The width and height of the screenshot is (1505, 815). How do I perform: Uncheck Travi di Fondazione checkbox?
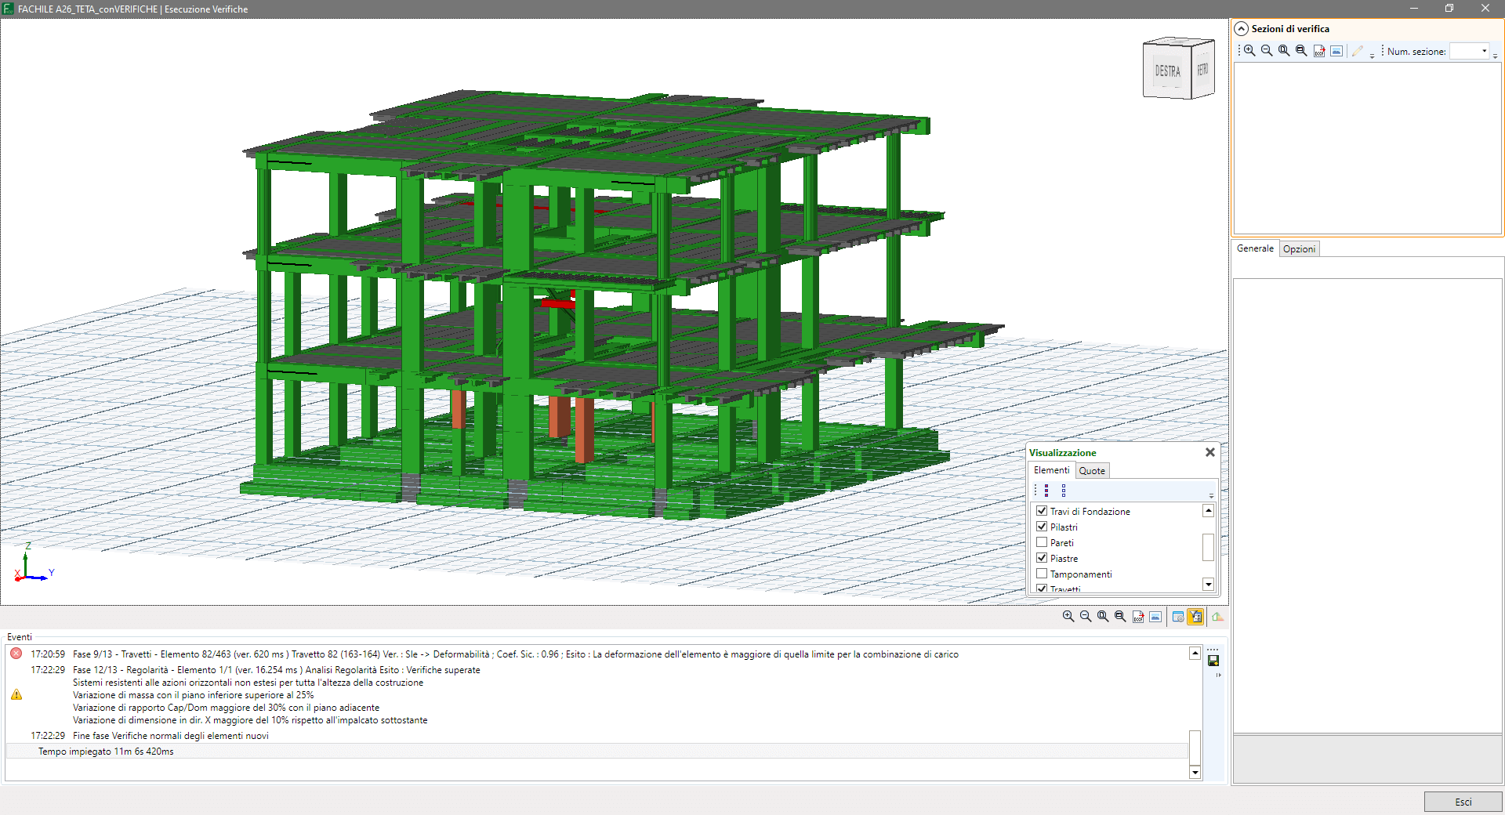1042,511
